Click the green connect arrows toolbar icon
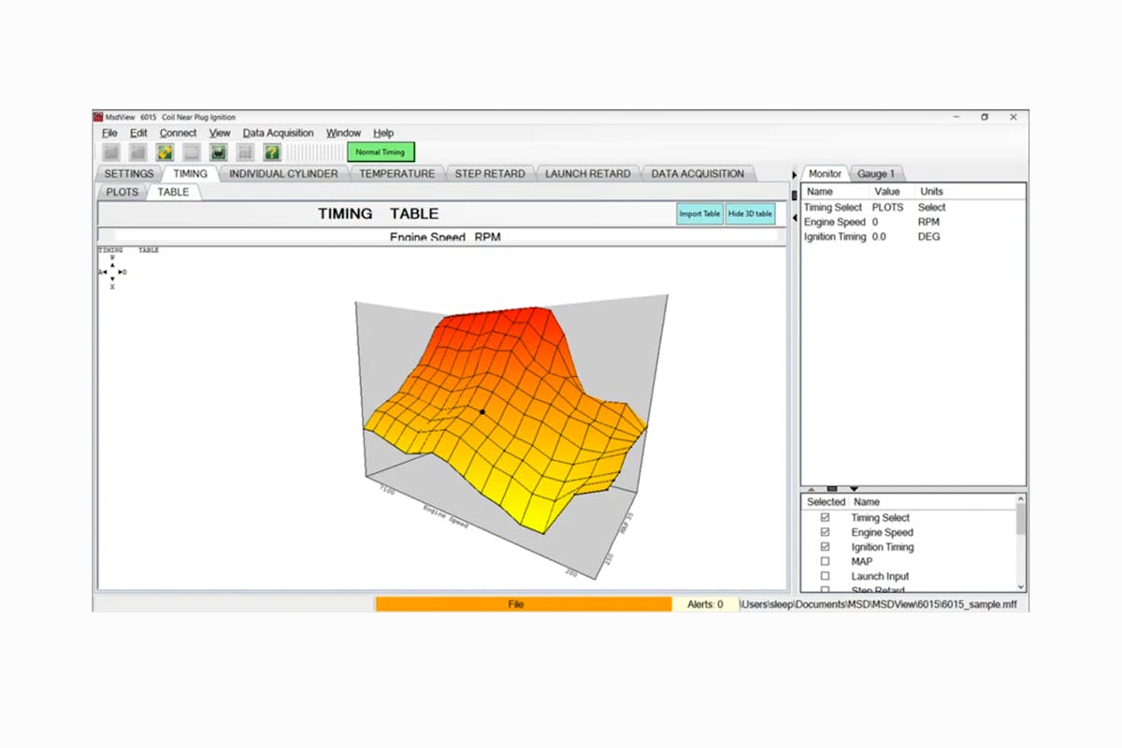Viewport: 1122px width, 748px height. point(165,151)
